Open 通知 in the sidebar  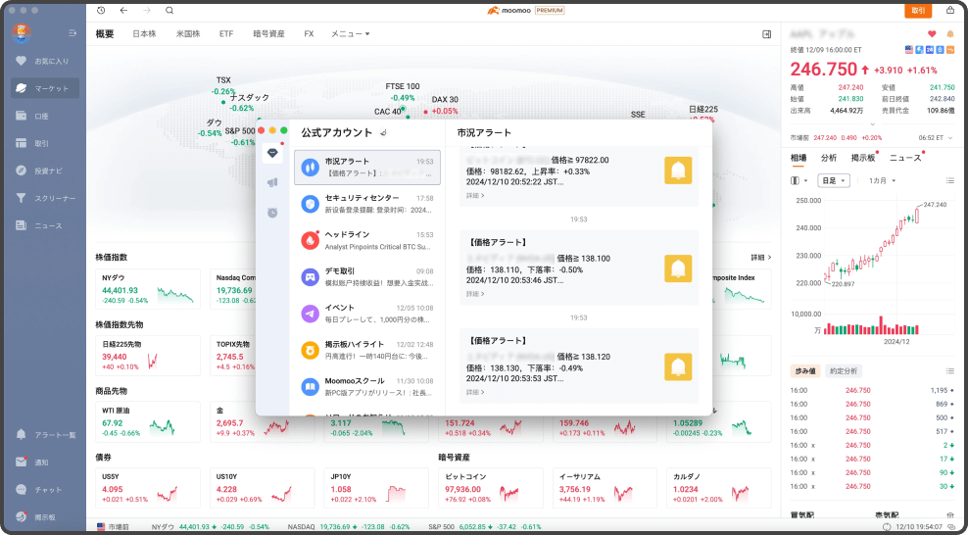click(45, 462)
